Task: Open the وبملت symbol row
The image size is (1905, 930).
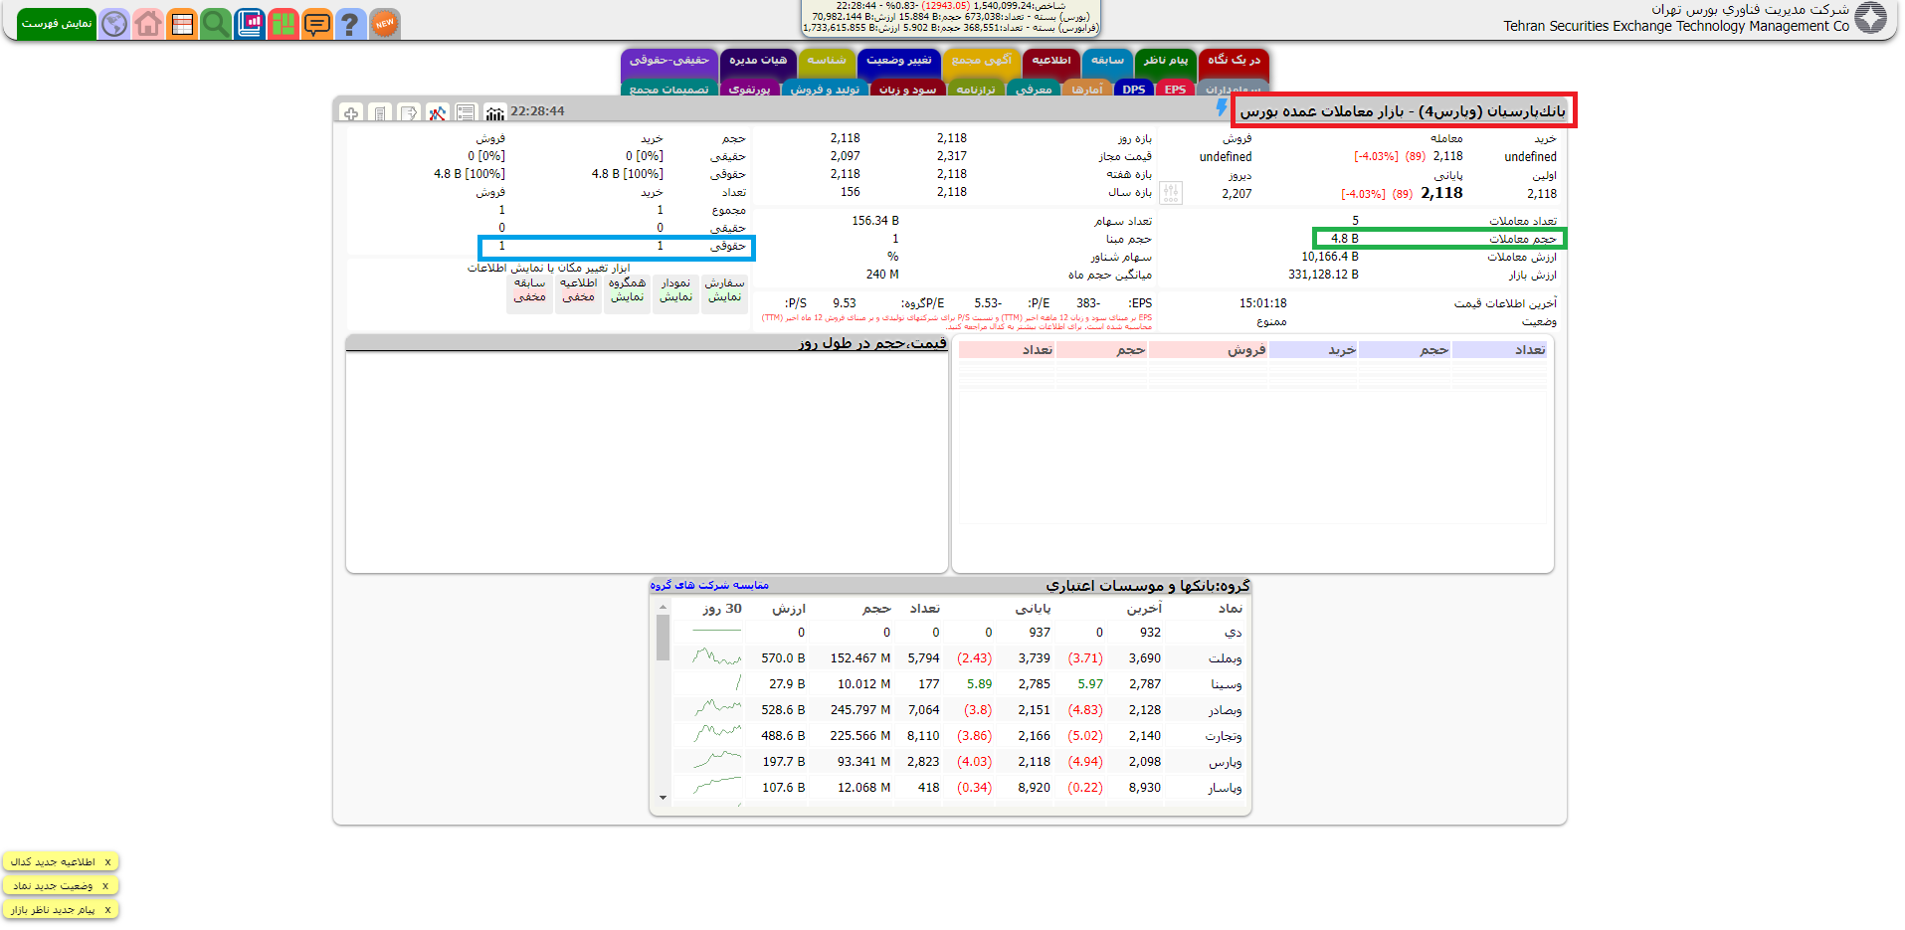Action: click(x=960, y=658)
